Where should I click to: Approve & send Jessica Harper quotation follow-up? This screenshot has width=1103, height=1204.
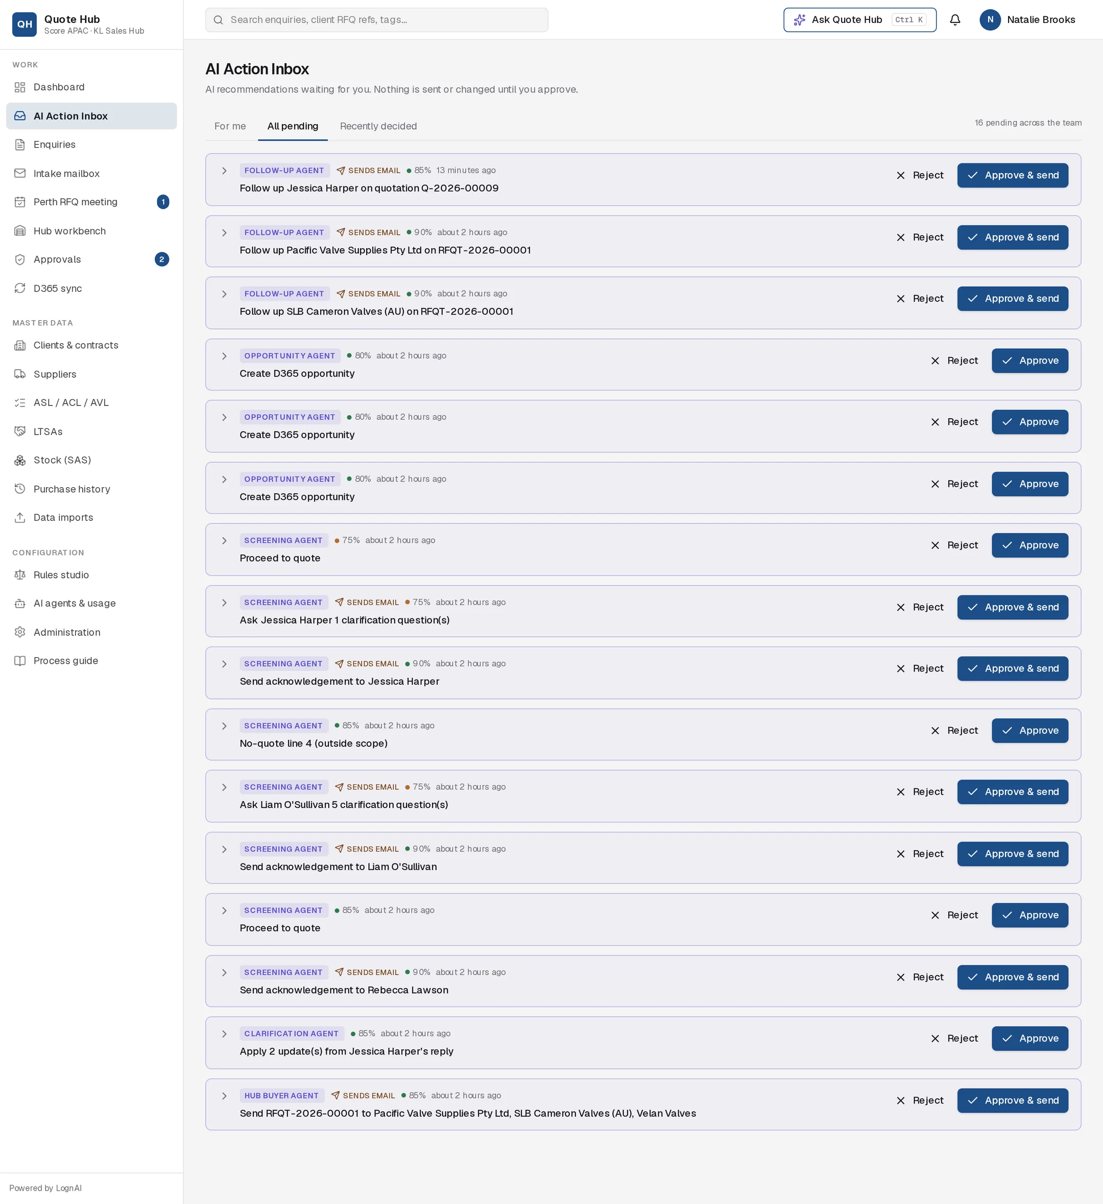1012,176
